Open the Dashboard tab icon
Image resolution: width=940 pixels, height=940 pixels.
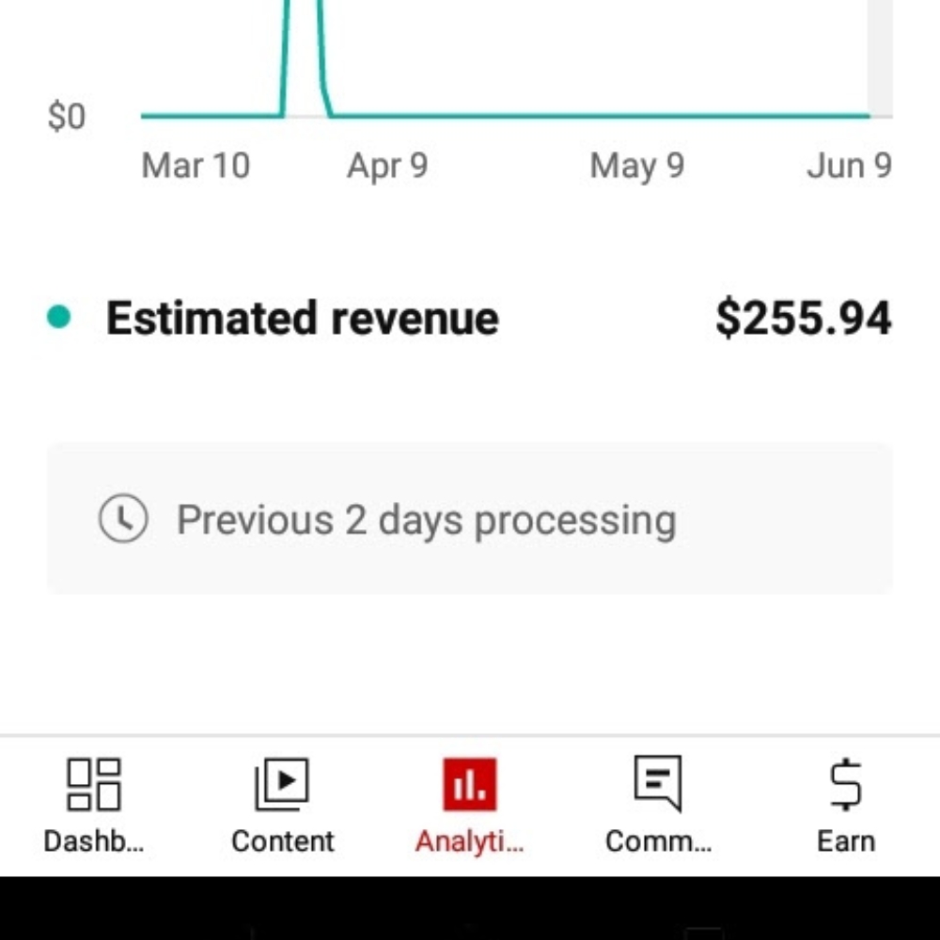pos(94,782)
